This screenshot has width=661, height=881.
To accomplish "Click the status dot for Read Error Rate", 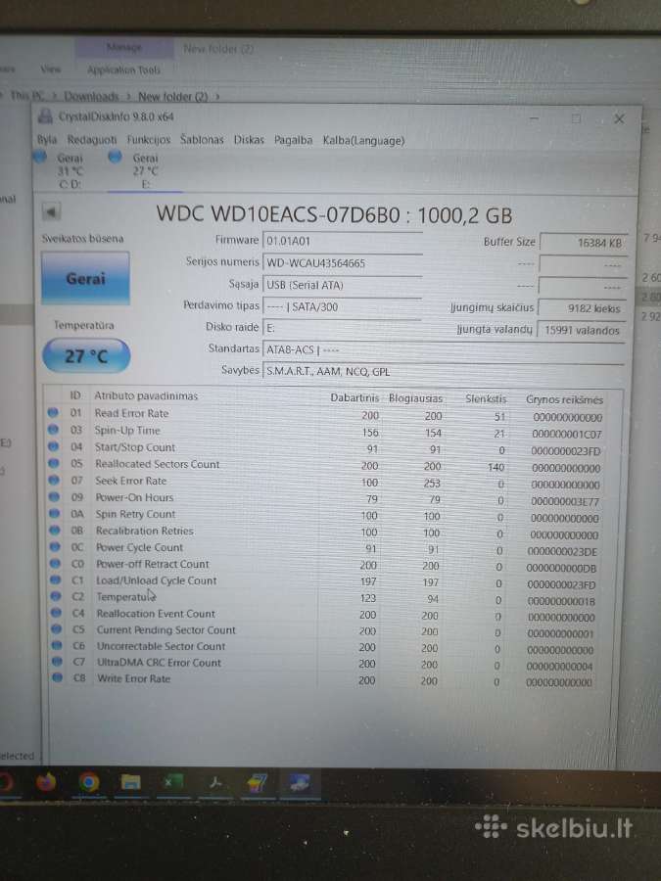I will [x=53, y=413].
